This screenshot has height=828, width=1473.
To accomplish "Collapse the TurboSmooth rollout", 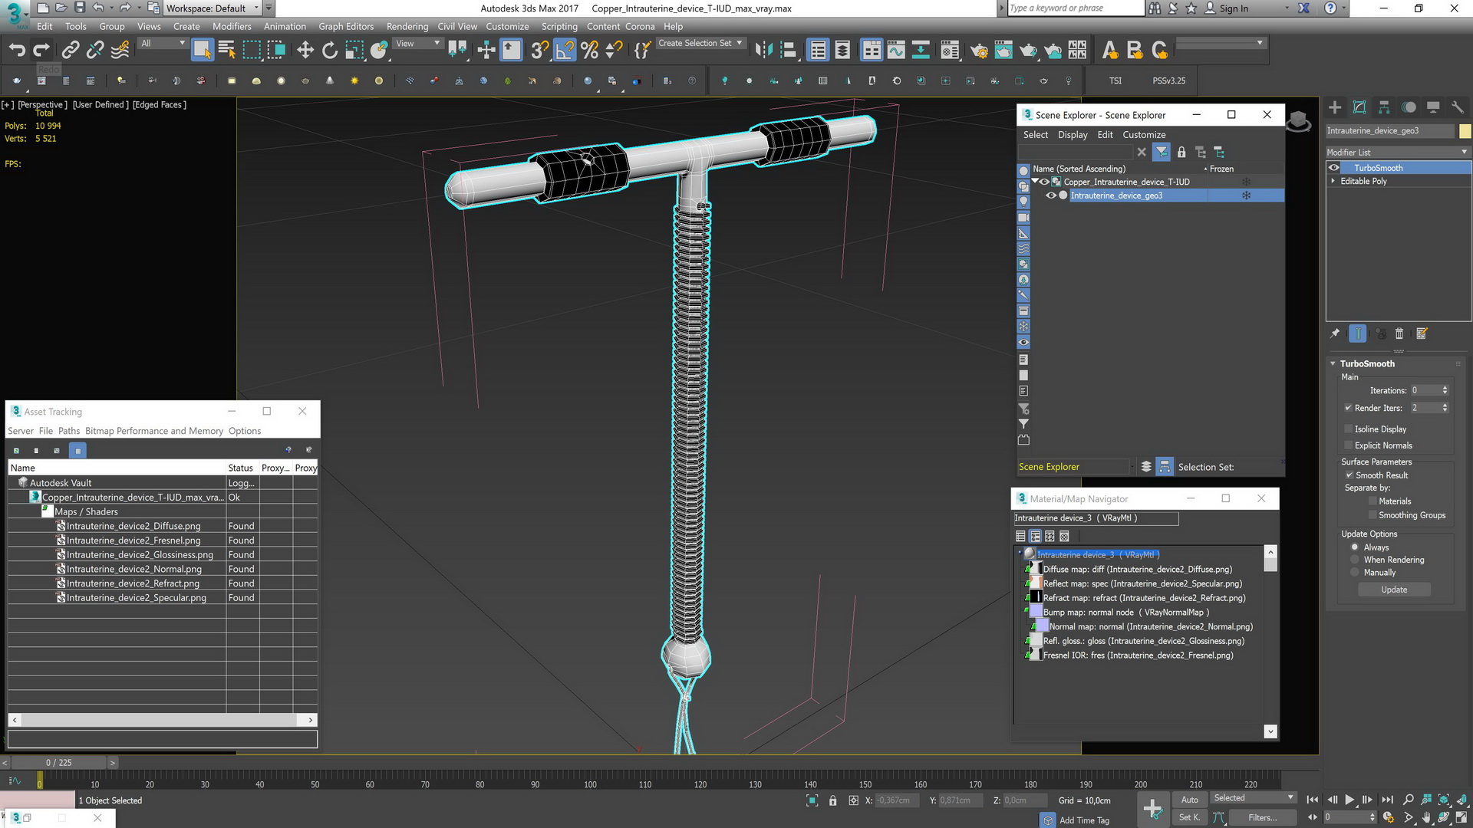I will tap(1333, 363).
